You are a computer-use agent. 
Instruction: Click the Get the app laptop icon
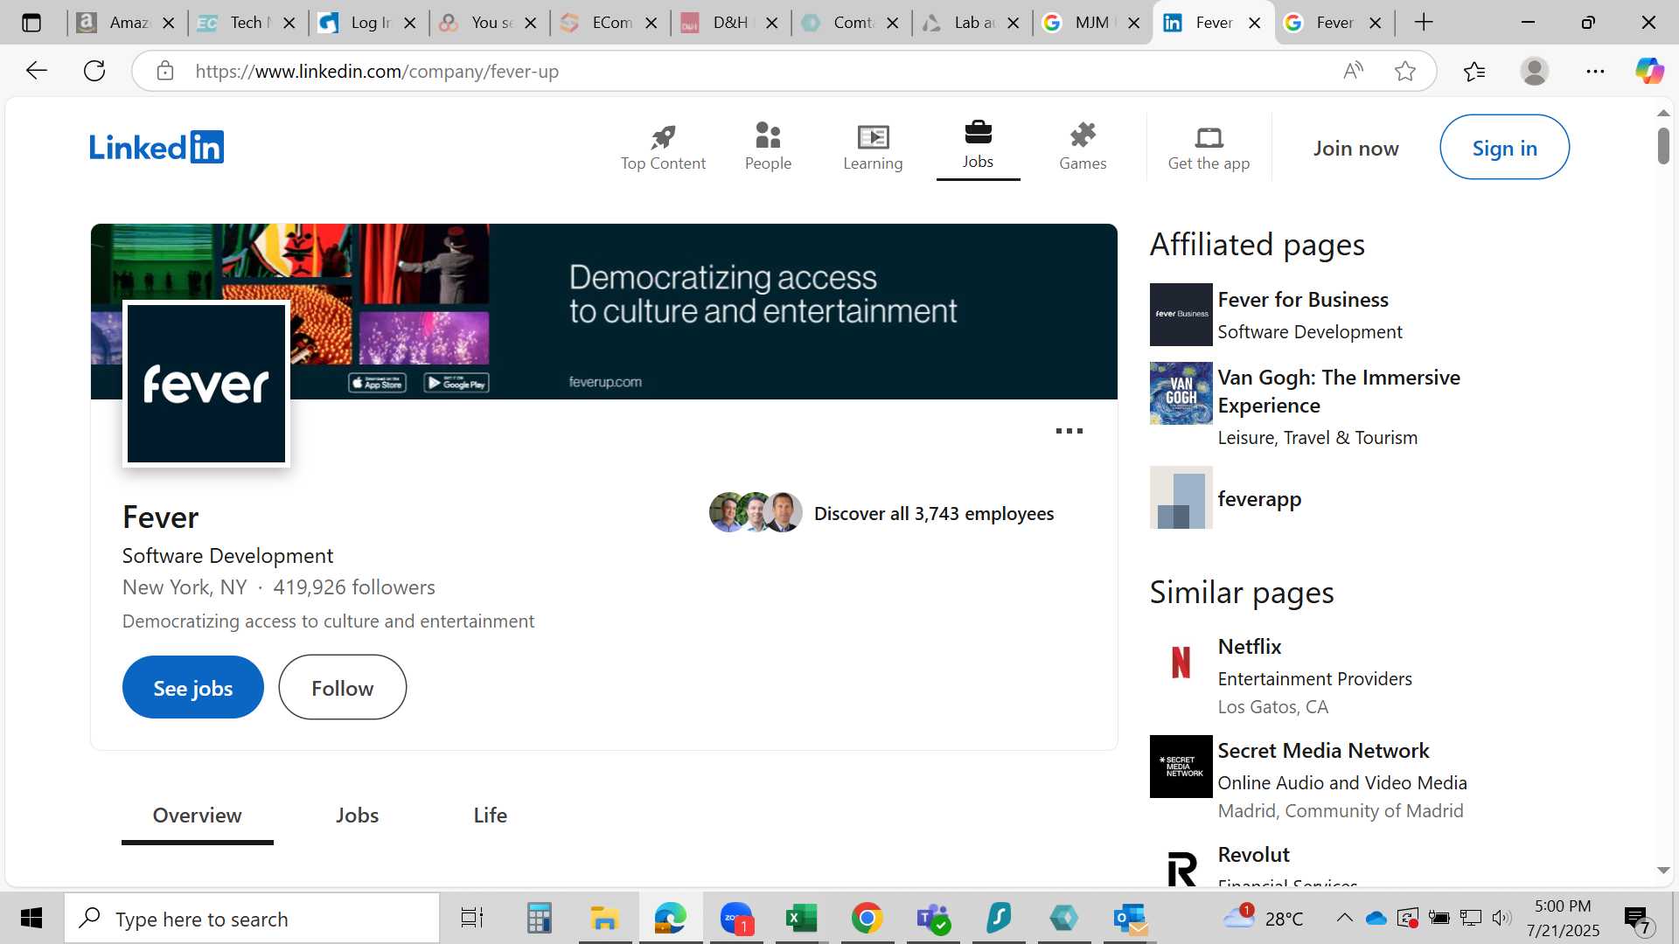(1209, 137)
